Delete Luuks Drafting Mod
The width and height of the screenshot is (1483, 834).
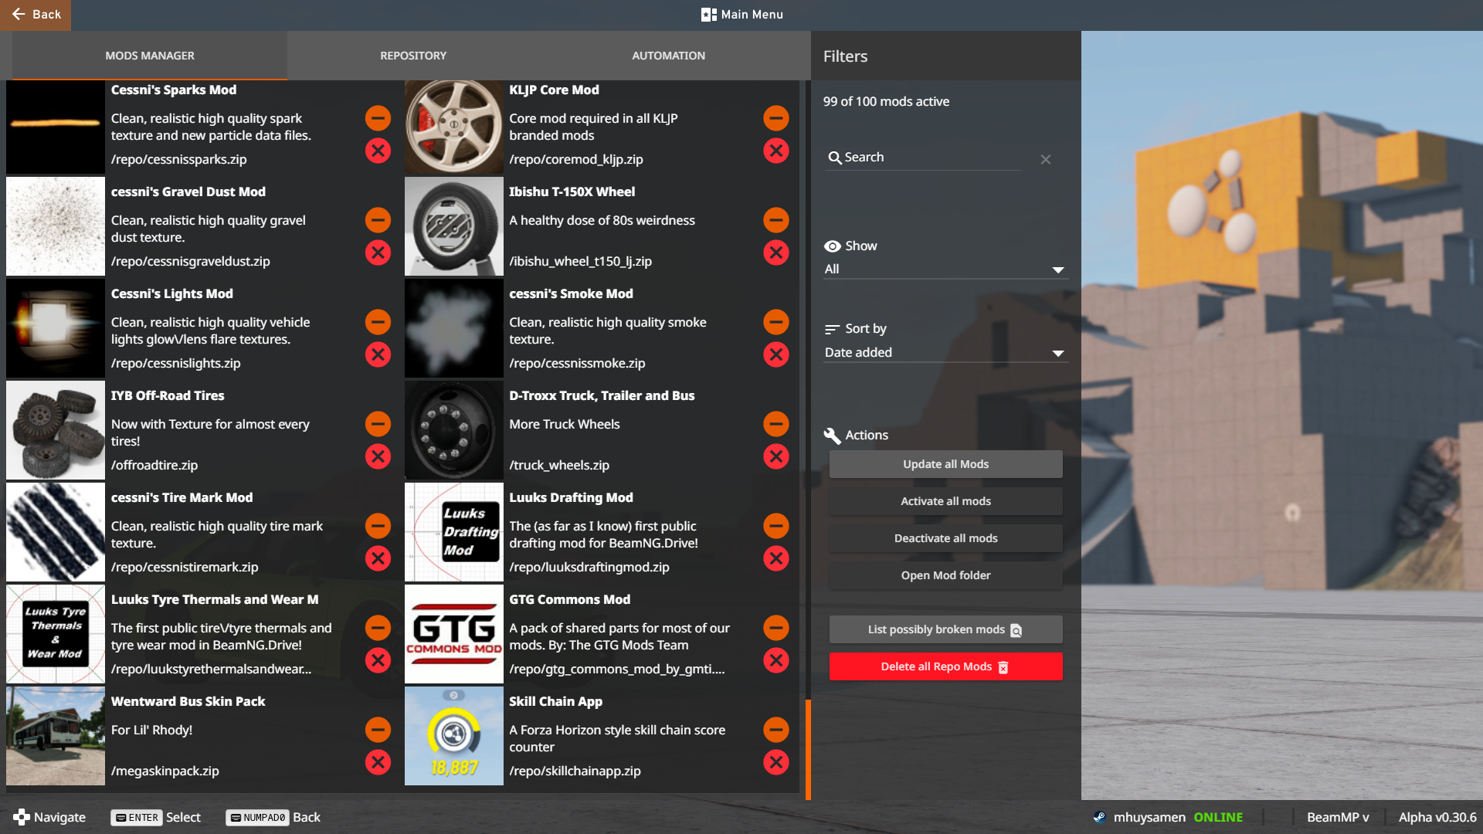pos(776,558)
